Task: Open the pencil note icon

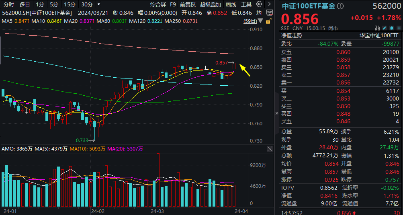Action: [385, 28]
